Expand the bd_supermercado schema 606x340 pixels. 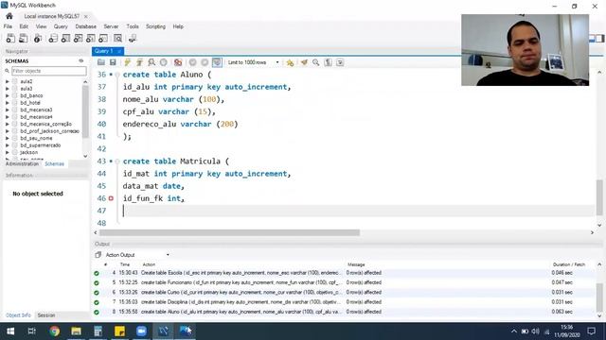coord(8,145)
